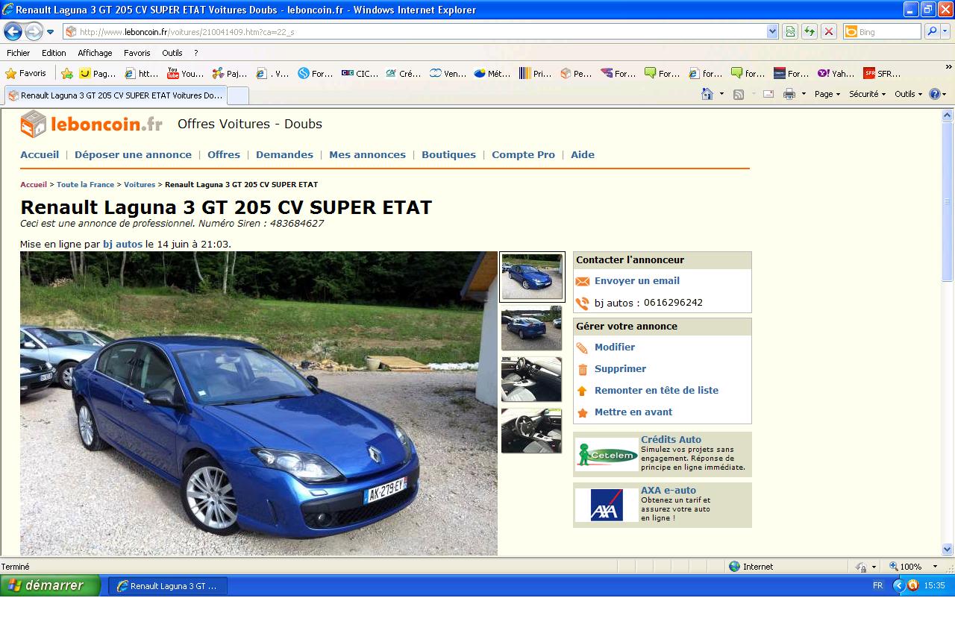Image resolution: width=955 pixels, height=639 pixels.
Task: Click the Voitures breadcrumb link
Action: (x=140, y=184)
